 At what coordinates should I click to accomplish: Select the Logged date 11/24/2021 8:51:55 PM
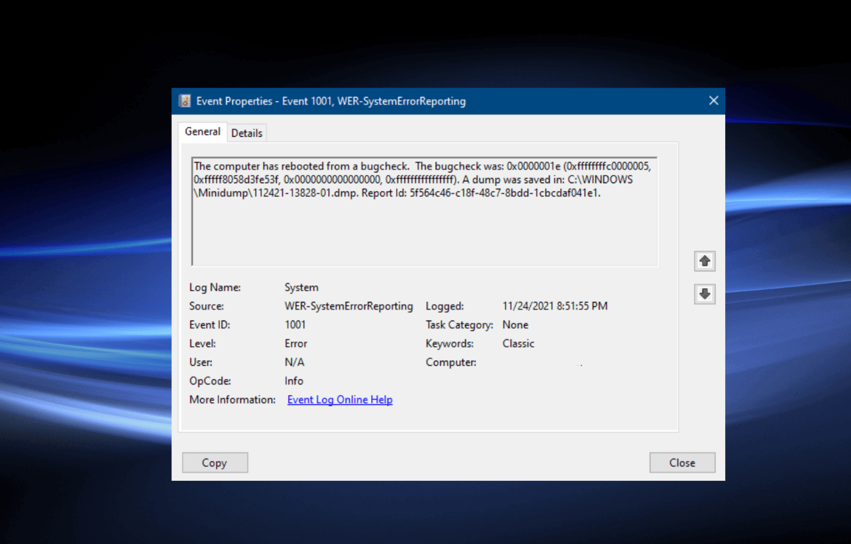click(x=555, y=306)
